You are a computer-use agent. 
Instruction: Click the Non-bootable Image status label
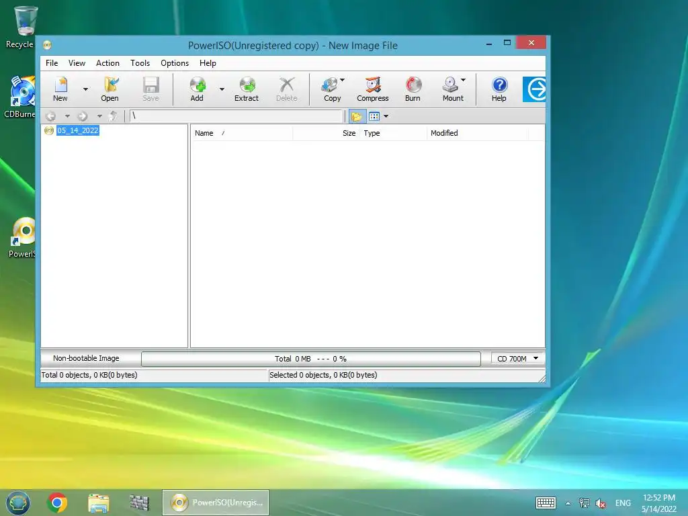(87, 359)
